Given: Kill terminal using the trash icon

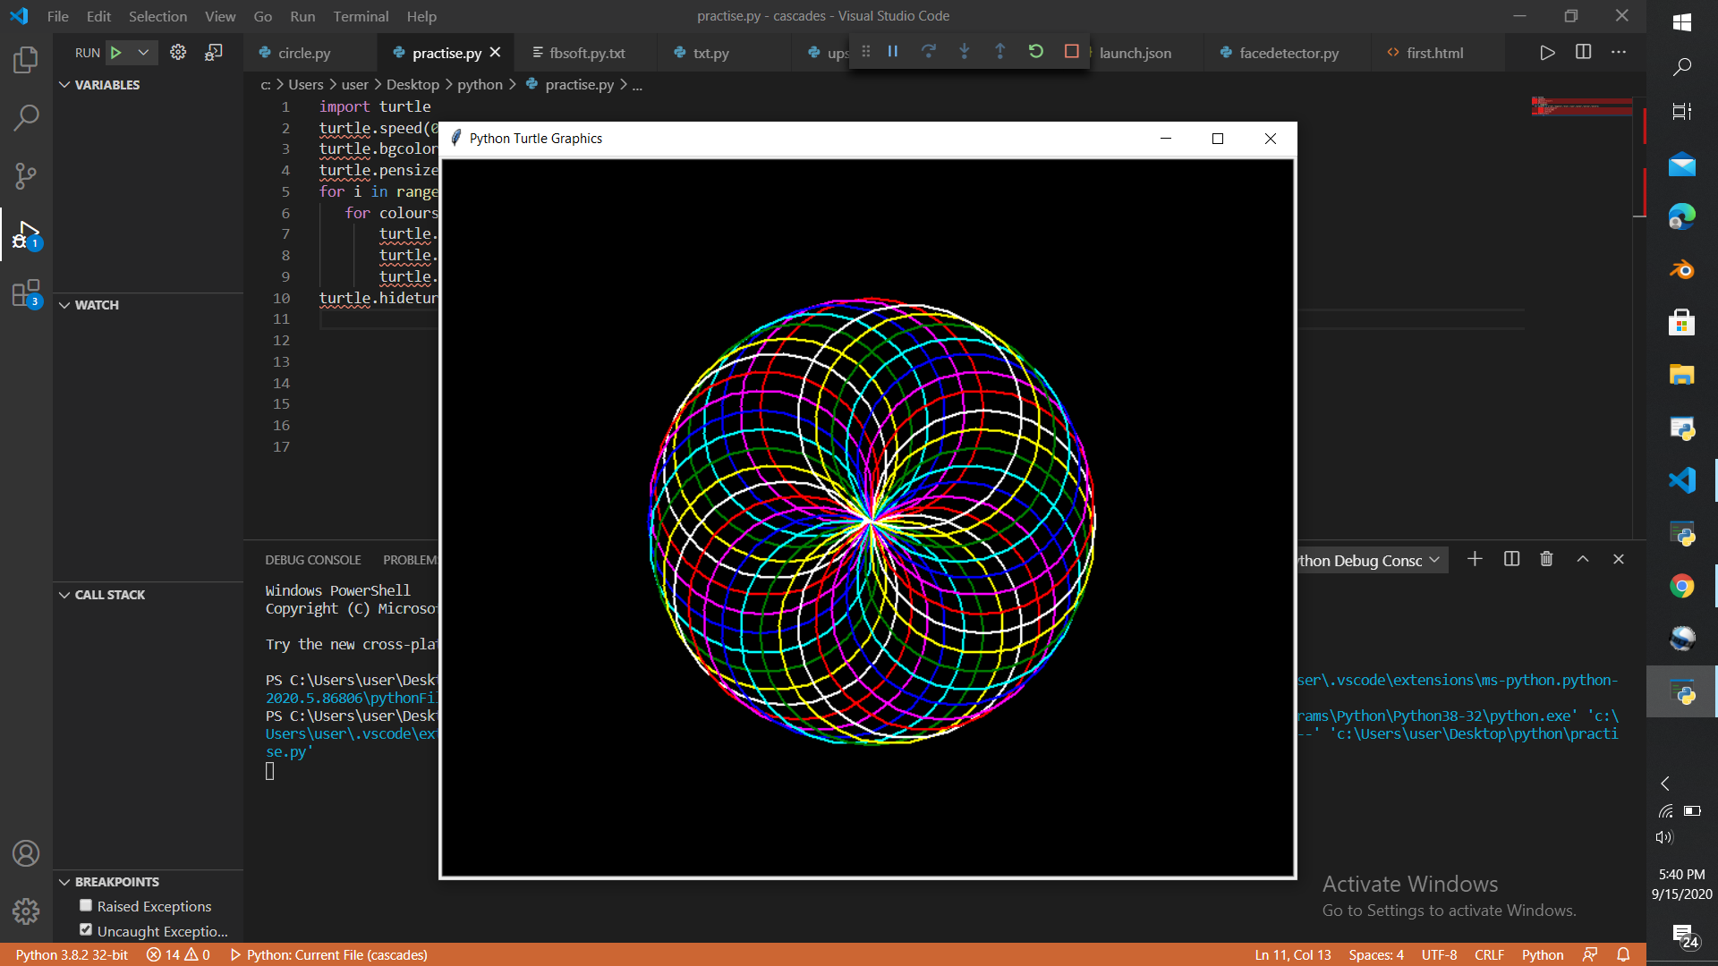Looking at the screenshot, I should click(x=1546, y=559).
